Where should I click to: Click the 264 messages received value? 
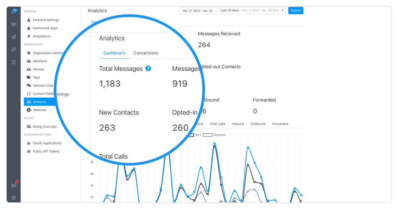point(204,45)
